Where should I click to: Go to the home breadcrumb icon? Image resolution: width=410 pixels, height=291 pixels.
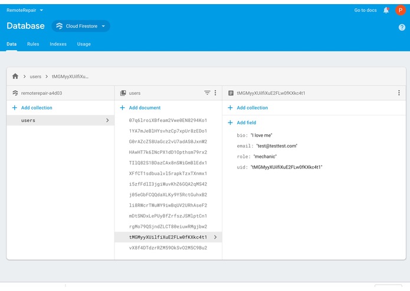15,76
